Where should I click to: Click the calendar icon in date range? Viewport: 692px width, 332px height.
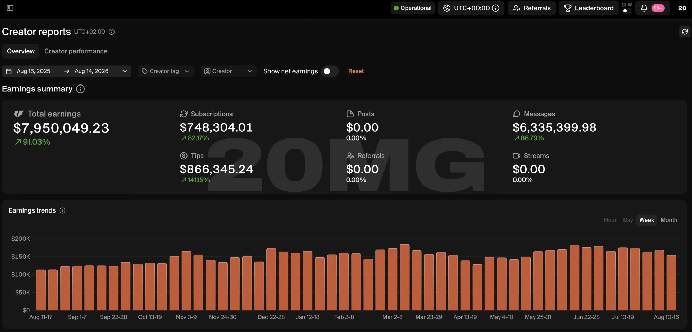point(9,71)
